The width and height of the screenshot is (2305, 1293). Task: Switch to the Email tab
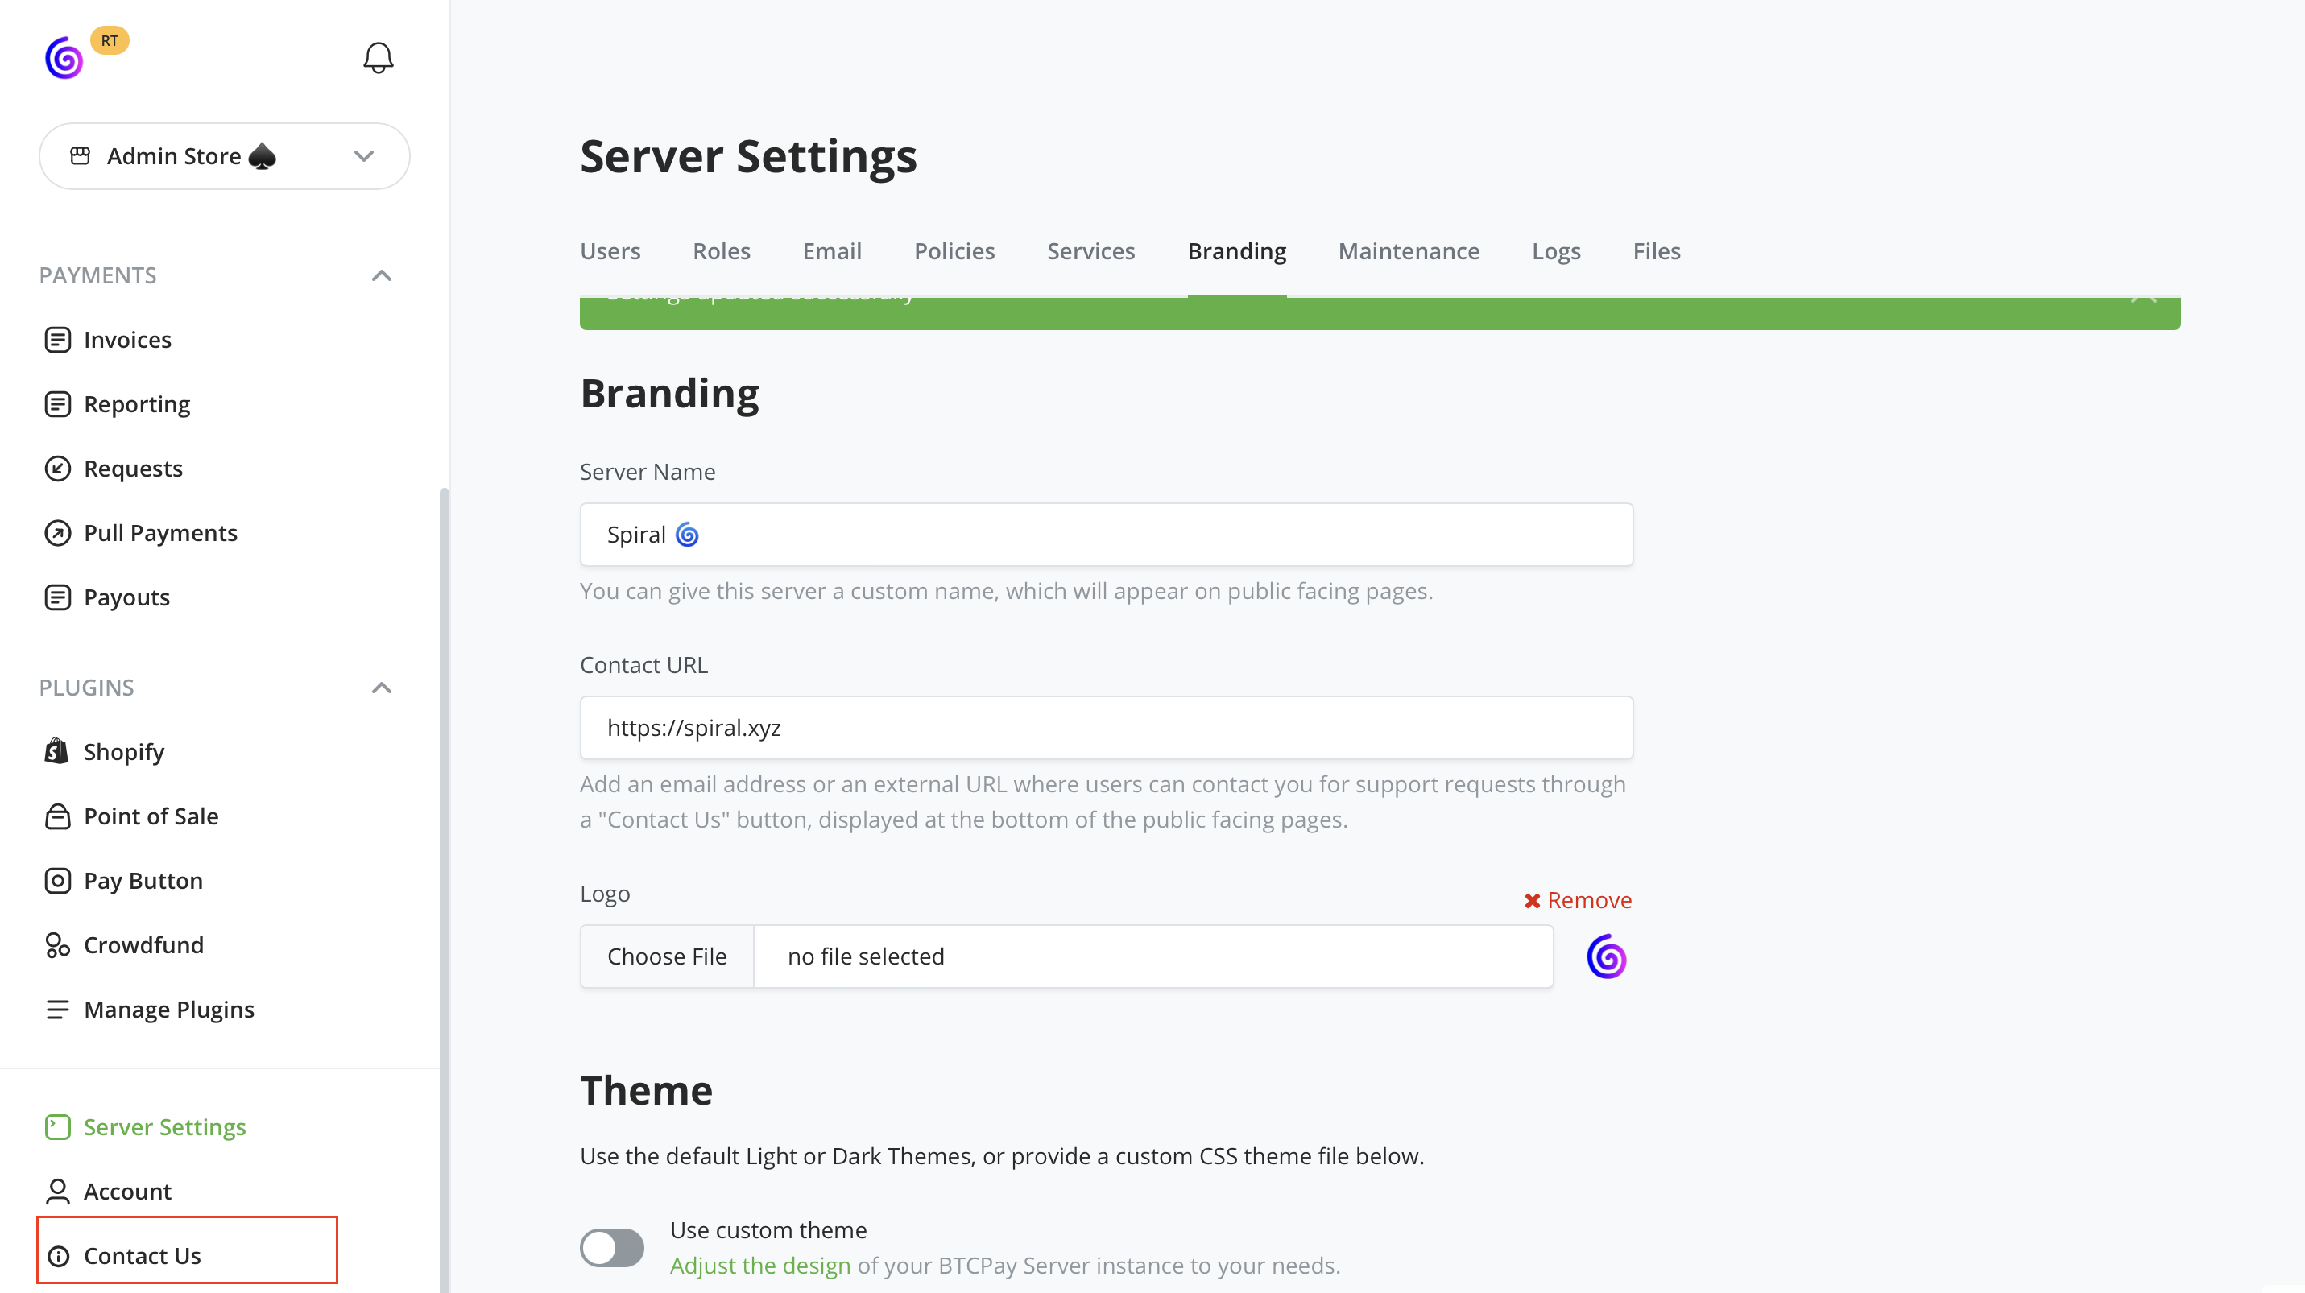[x=831, y=251]
